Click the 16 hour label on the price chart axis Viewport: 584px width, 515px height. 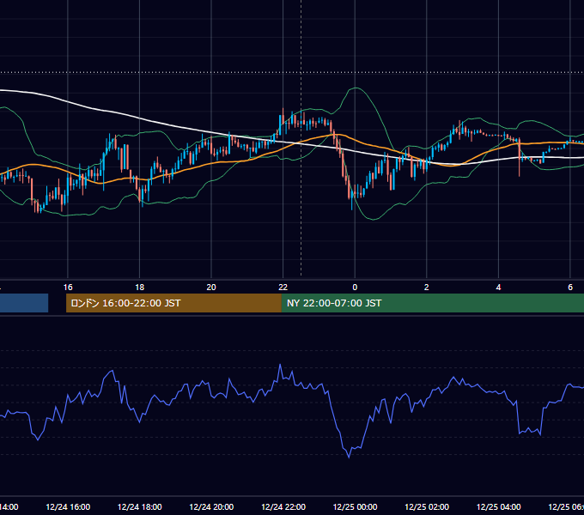[x=68, y=288]
